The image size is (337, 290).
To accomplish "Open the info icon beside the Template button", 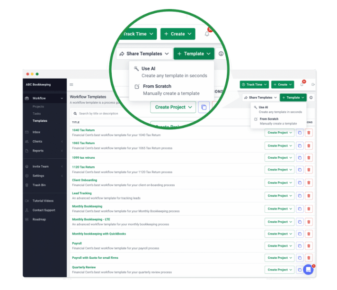I will (311, 98).
